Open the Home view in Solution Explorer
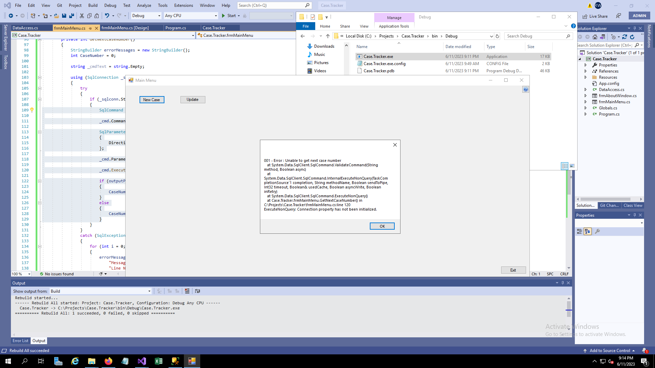Screen dimensions: 655x368 [x=595, y=37]
